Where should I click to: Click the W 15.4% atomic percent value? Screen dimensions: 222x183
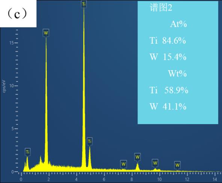click(x=168, y=57)
